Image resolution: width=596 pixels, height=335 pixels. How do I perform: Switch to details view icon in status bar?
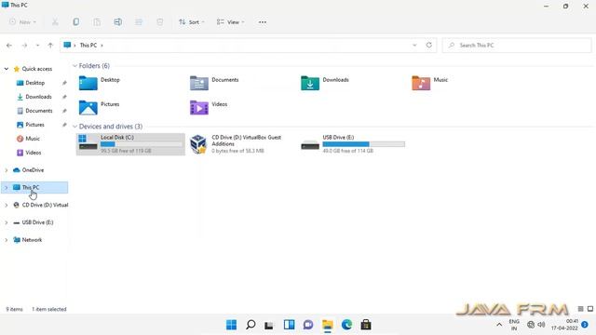tap(580, 309)
